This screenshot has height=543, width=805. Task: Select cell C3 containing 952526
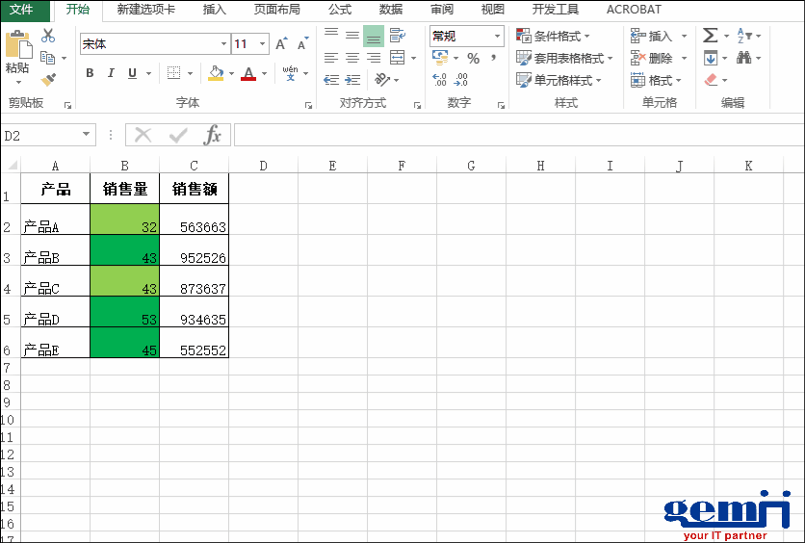(x=195, y=257)
